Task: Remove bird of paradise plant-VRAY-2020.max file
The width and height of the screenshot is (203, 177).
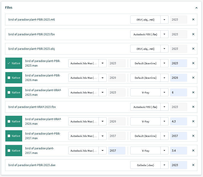Action: pos(193,121)
